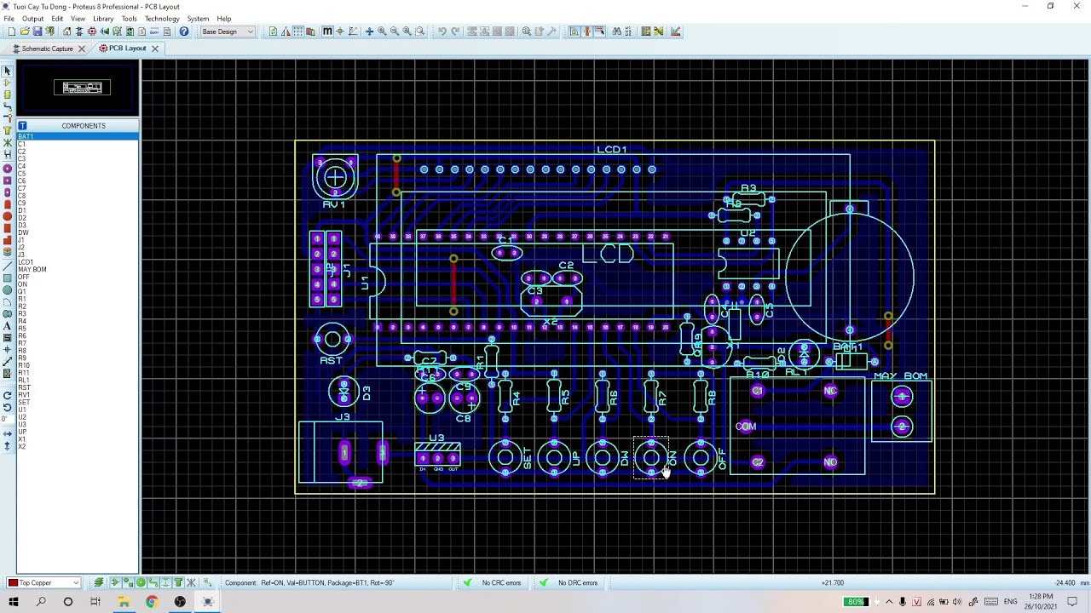
Task: Switch to the Schematic Capture tab
Action: click(47, 49)
